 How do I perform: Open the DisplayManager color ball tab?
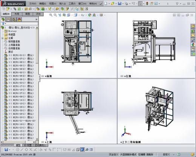(19, 20)
